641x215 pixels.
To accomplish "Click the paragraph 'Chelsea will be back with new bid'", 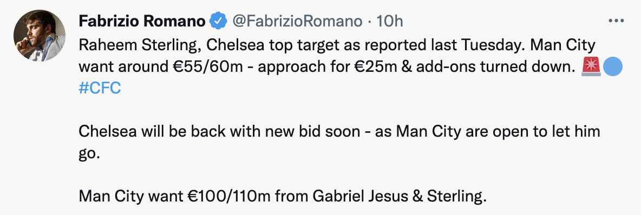I will (x=339, y=143).
